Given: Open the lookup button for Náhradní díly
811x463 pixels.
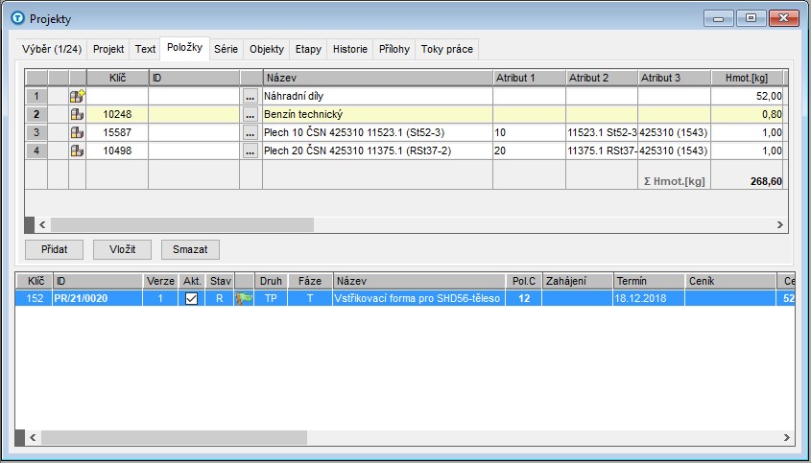Looking at the screenshot, I should pyautogui.click(x=250, y=97).
